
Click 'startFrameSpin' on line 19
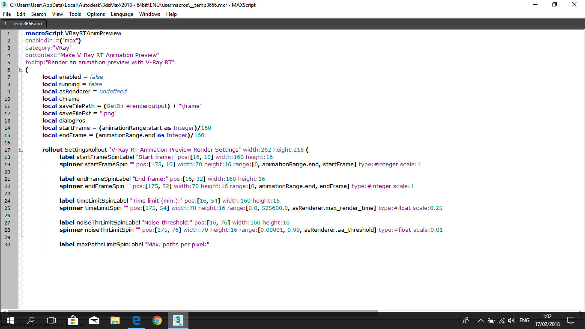pos(106,164)
